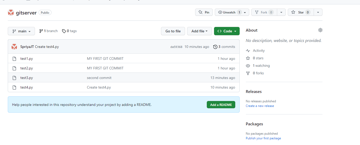Toggle Star on the repository

click(x=301, y=12)
